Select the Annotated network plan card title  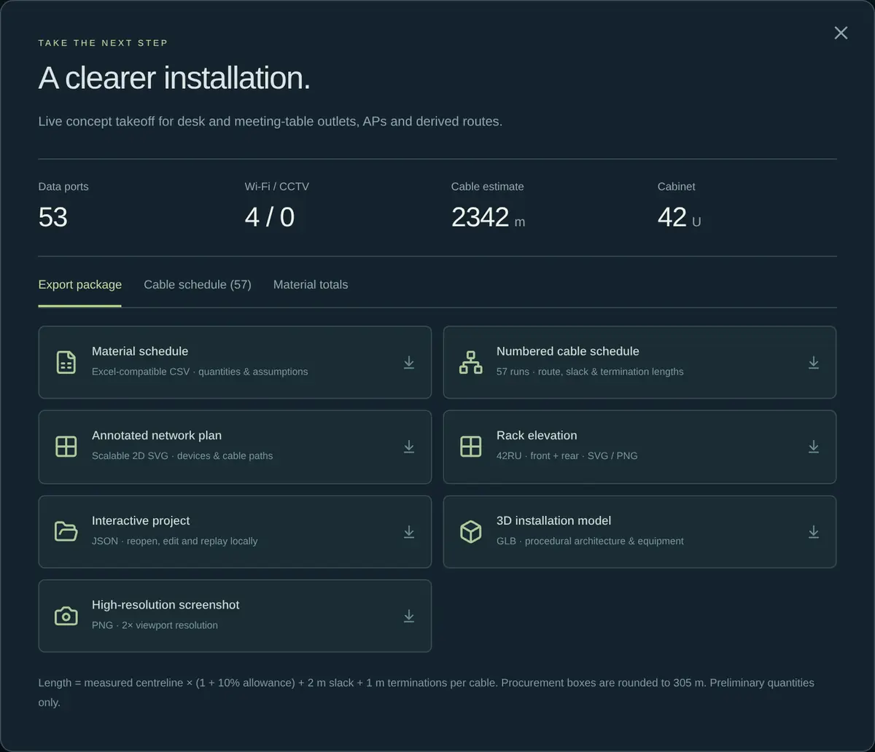pos(157,436)
